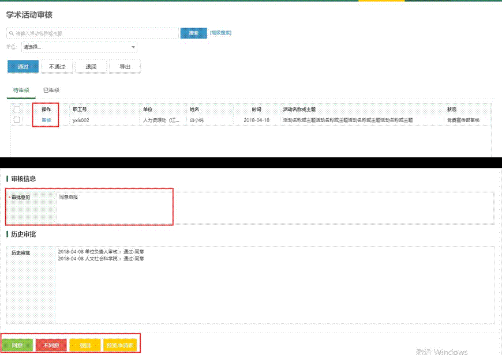The height and width of the screenshot is (355, 502).
Task: Open the 高级搜索 link
Action: coord(220,33)
